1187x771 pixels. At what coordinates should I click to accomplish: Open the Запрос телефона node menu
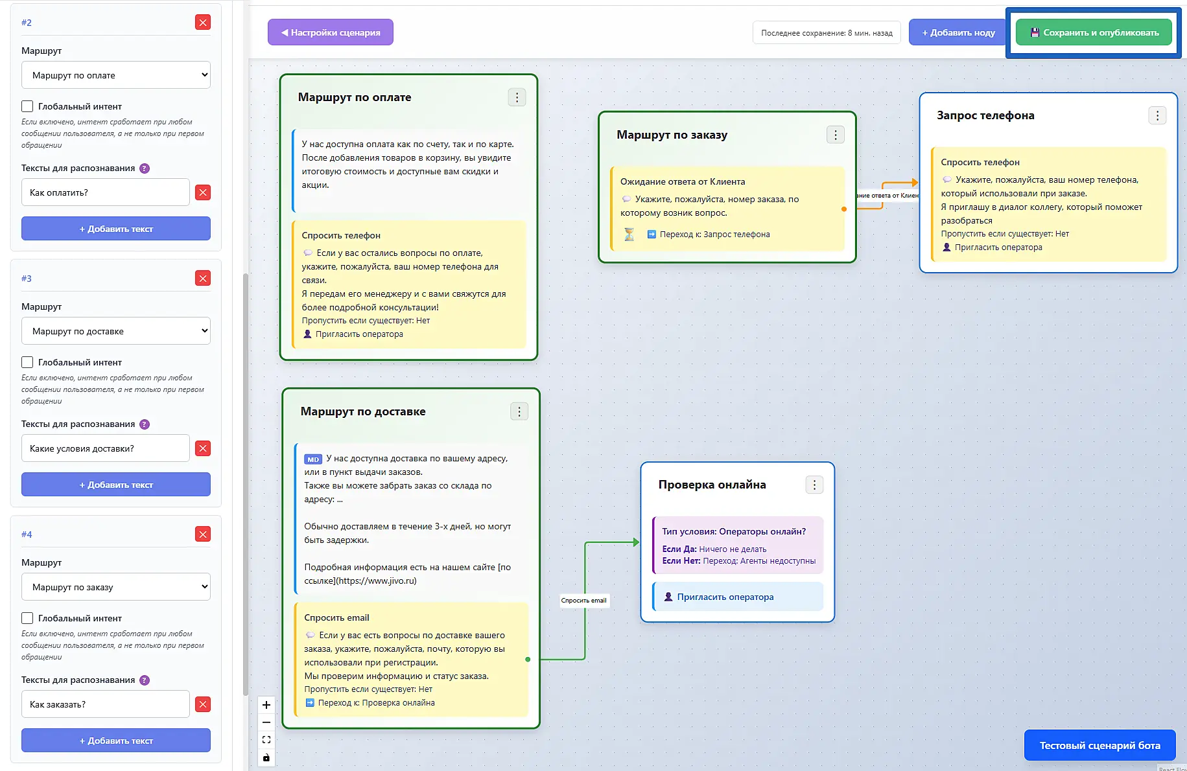[1157, 116]
